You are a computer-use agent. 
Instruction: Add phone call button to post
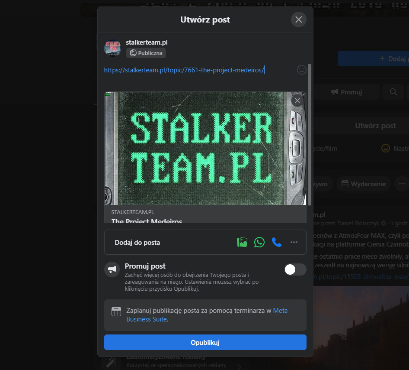click(x=277, y=242)
